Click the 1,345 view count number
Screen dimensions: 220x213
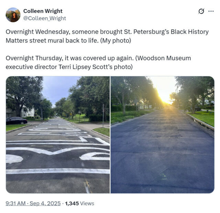72,203
